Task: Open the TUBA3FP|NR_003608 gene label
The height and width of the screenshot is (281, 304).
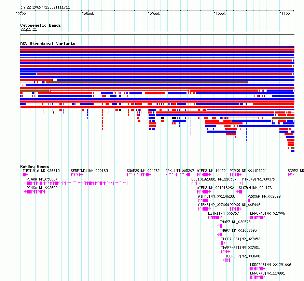Action: pos(243,256)
